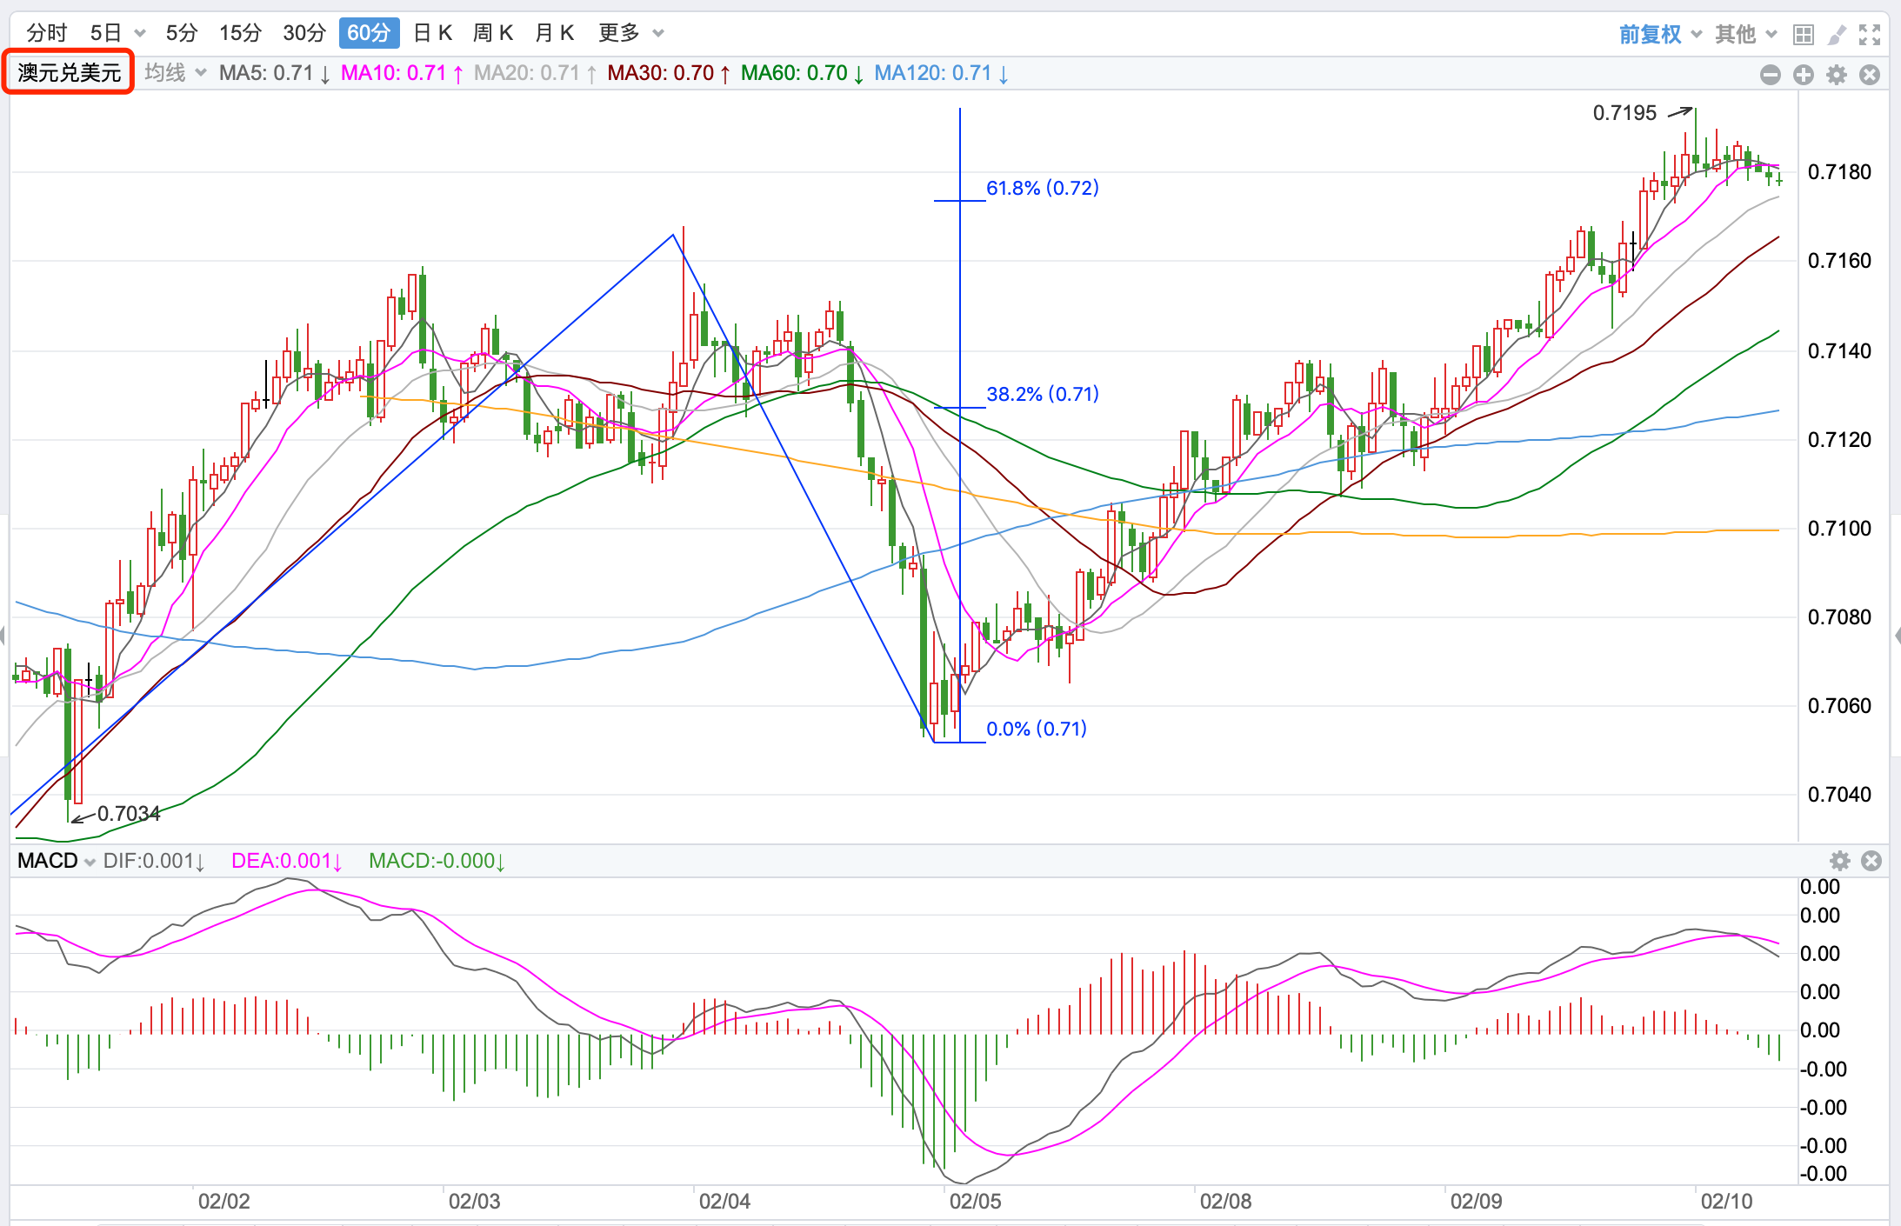The image size is (1901, 1226).
Task: Open MACD panel settings gear
Action: pos(1840,861)
